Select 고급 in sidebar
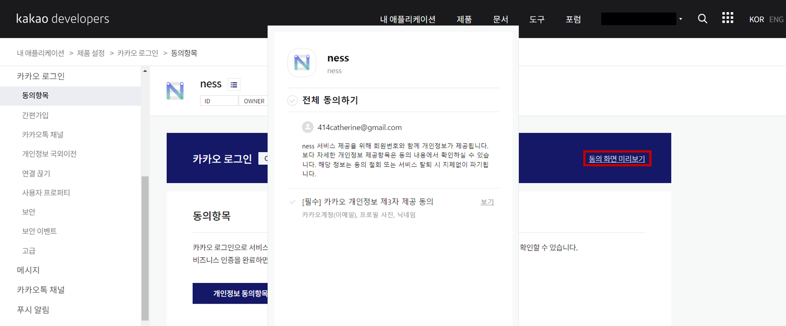The height and width of the screenshot is (326, 786). click(29, 251)
